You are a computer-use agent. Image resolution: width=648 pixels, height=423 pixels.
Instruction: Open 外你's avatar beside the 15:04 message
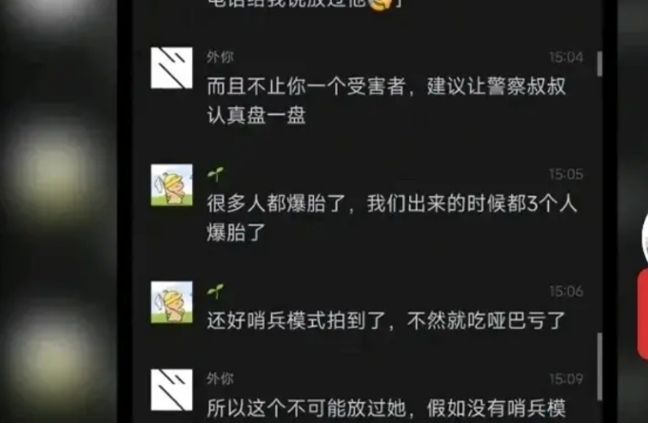click(x=171, y=67)
